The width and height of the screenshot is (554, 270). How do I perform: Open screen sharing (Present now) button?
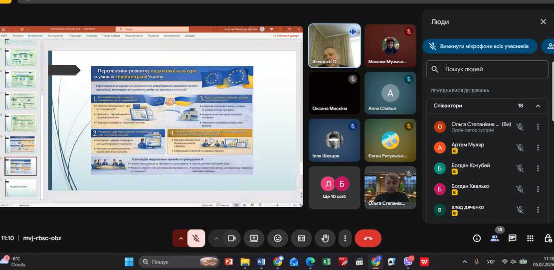[x=254, y=239]
